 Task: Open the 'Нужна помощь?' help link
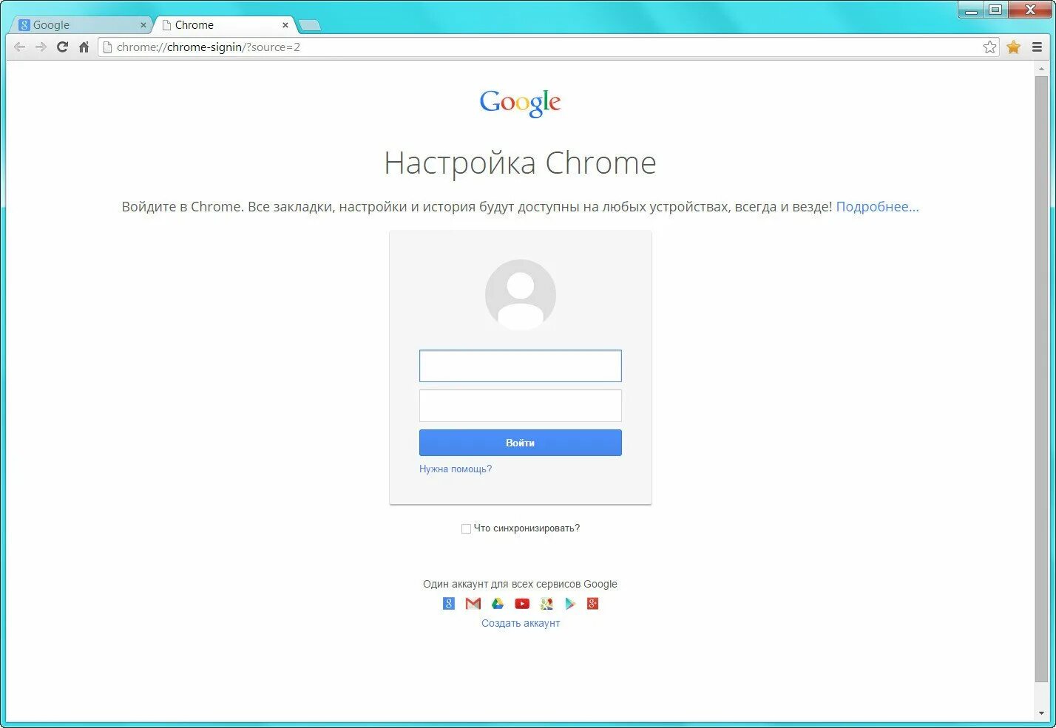click(x=456, y=469)
